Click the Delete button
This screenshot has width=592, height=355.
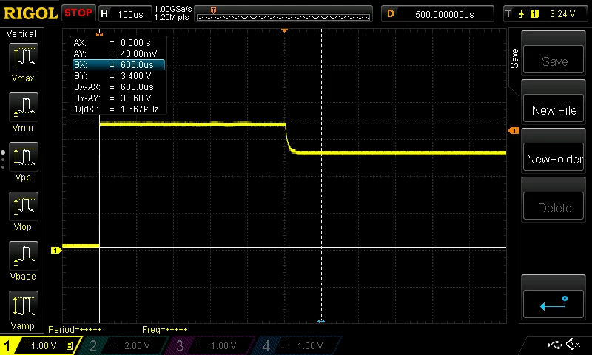click(554, 206)
